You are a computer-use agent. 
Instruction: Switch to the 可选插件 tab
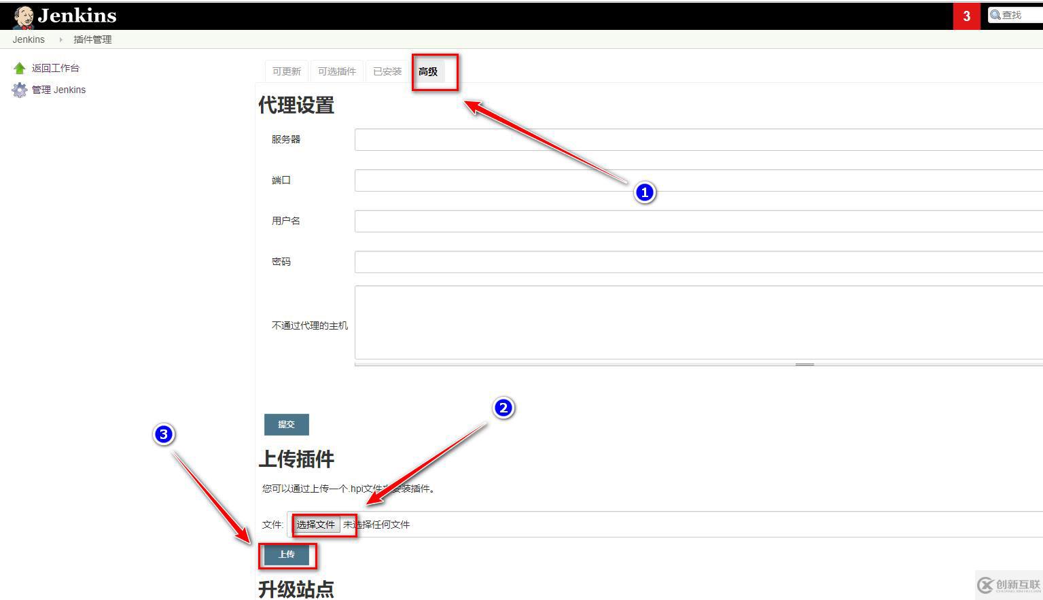337,71
